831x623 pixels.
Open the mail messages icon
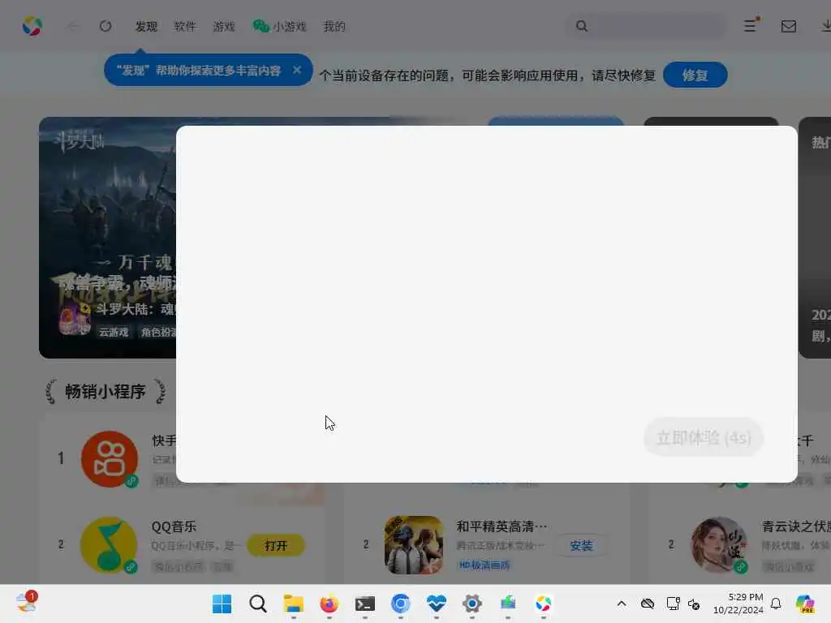789,26
